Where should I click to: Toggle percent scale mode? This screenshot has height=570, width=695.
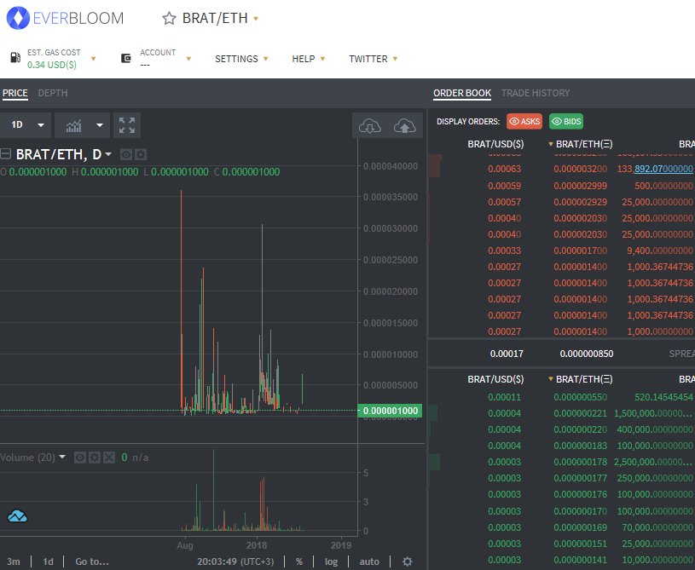tap(299, 561)
